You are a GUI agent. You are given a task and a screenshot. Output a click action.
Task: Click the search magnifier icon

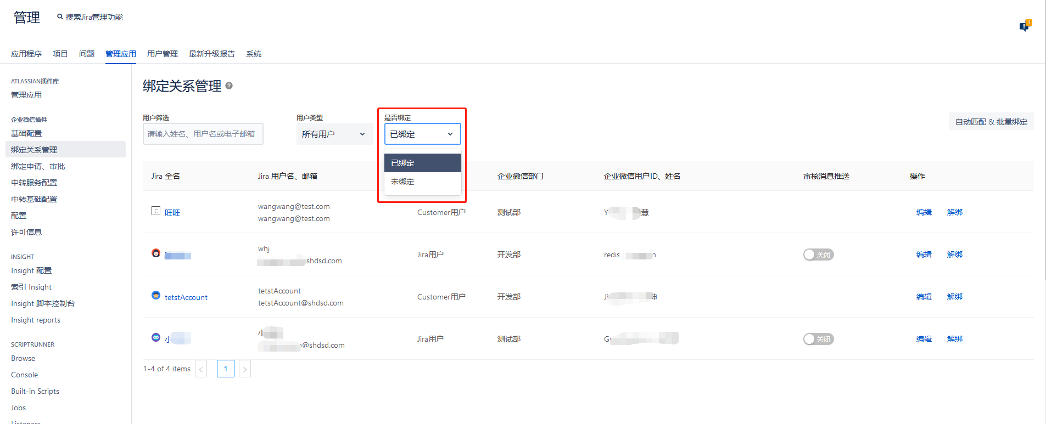pos(60,17)
